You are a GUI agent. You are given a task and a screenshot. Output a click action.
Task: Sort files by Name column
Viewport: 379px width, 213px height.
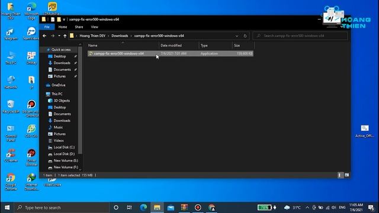tap(123, 46)
